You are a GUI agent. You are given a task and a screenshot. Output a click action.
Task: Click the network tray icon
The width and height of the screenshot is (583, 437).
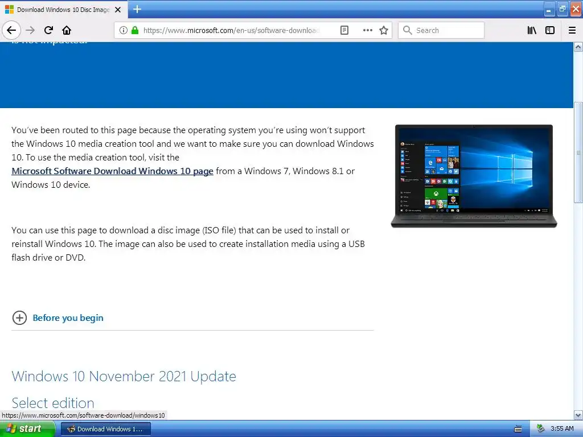point(541,429)
